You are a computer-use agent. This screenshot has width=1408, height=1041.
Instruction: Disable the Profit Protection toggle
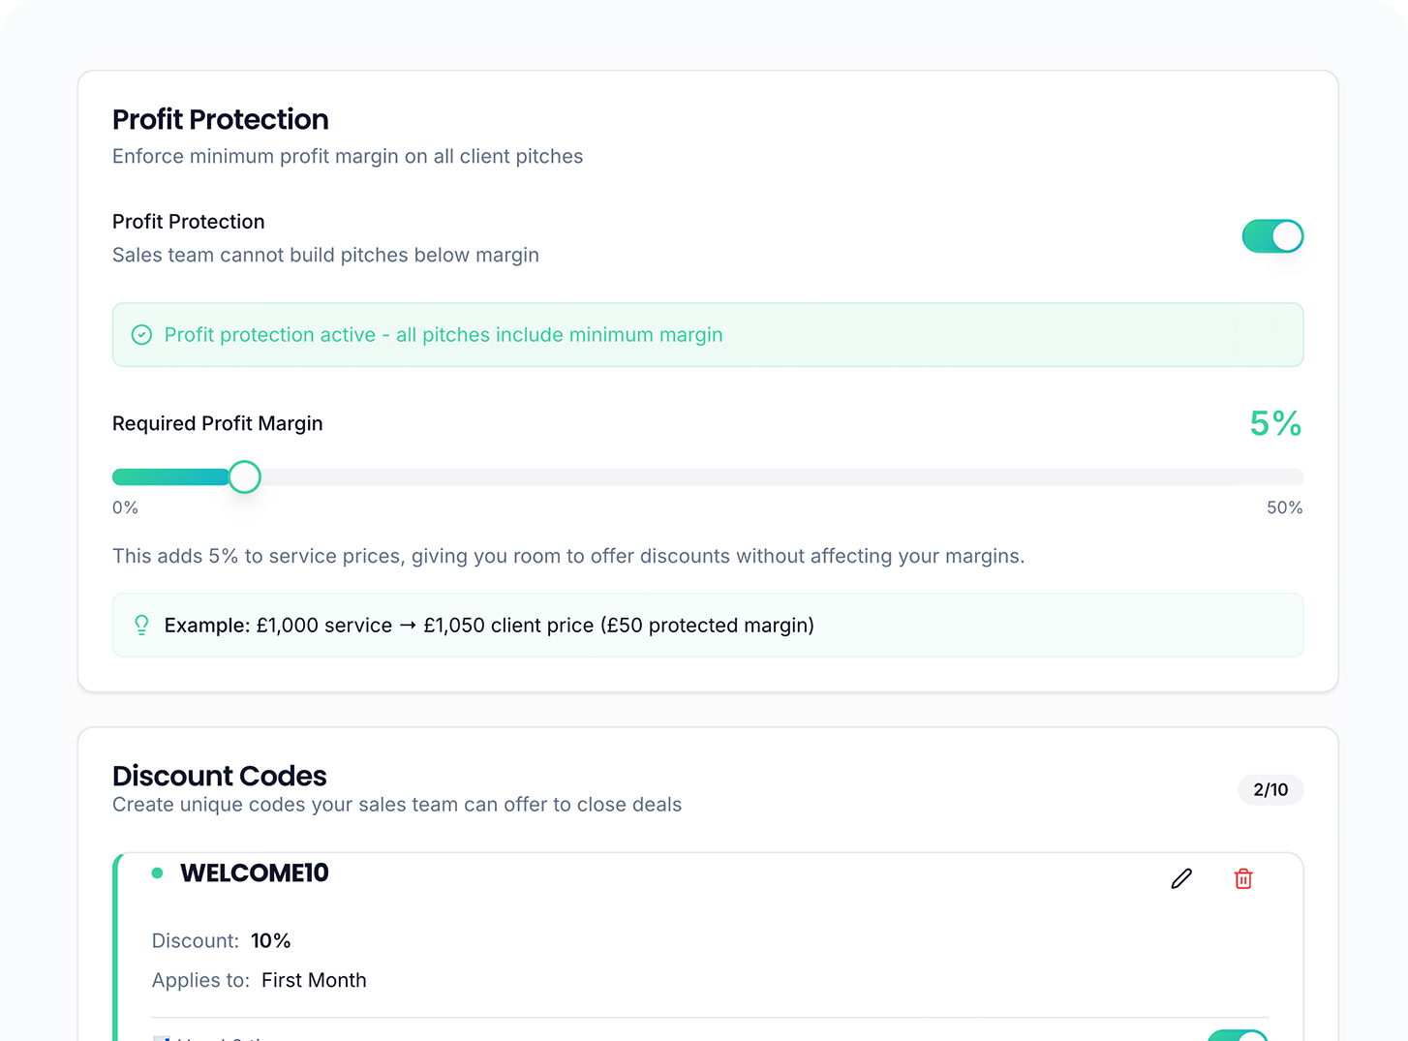pyautogui.click(x=1272, y=236)
